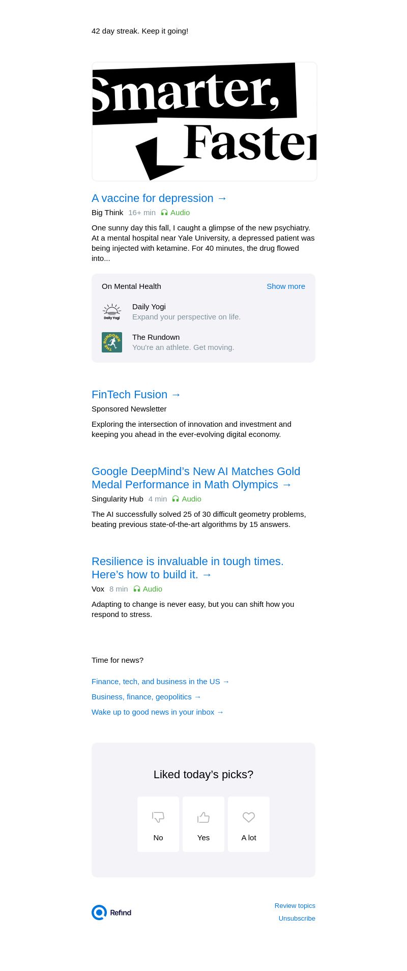Play Audio for the Vox article
Viewport: 407px width, 971px height.
click(x=148, y=589)
